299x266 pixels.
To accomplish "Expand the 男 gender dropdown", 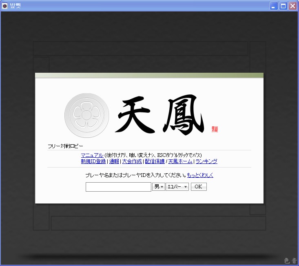I will click(158, 187).
